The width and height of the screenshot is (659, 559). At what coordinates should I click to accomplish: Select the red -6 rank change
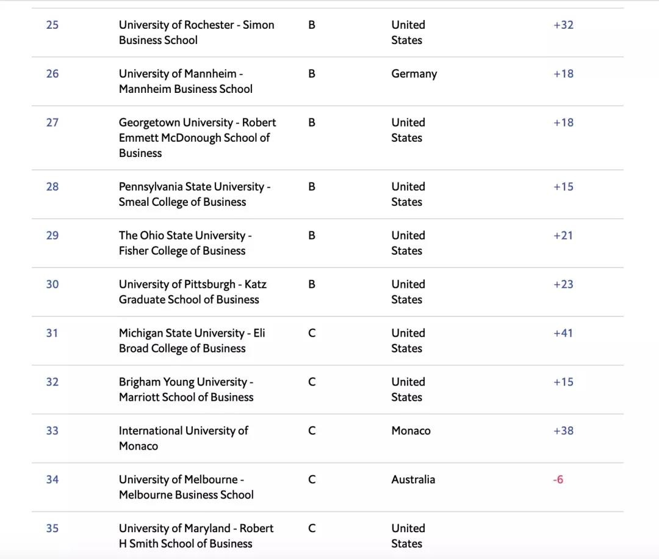point(558,480)
